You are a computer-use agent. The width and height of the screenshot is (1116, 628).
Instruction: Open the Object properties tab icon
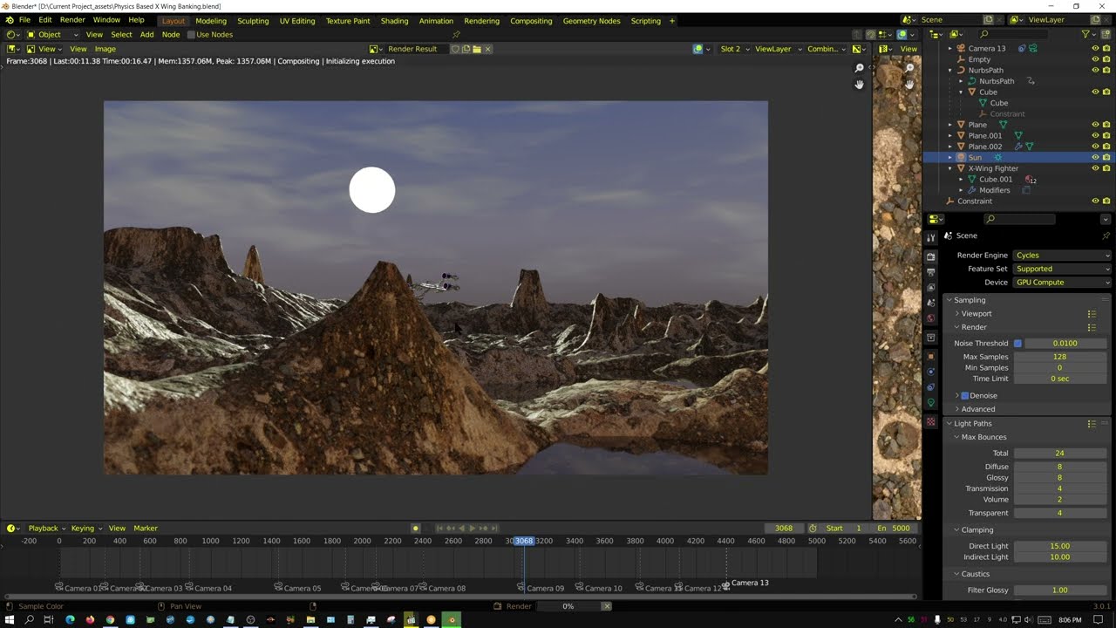[x=931, y=356]
